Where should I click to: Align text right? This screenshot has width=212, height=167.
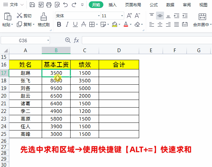click(168, 25)
